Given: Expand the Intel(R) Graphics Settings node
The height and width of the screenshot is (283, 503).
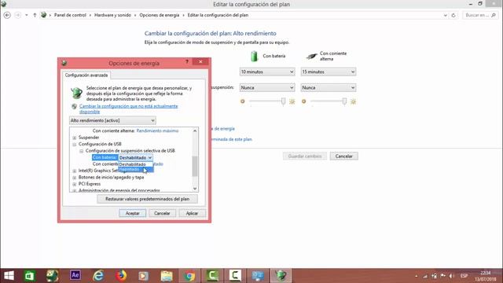Looking at the screenshot, I should tap(75, 171).
